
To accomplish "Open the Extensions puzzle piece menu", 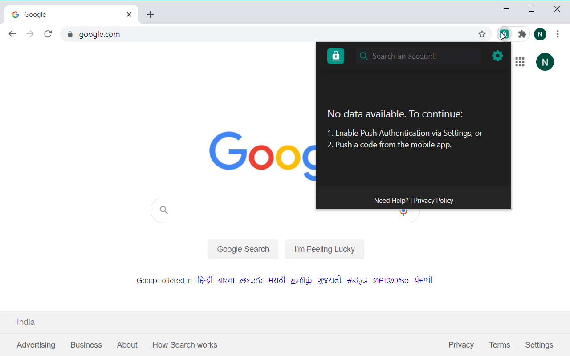I will 522,34.
